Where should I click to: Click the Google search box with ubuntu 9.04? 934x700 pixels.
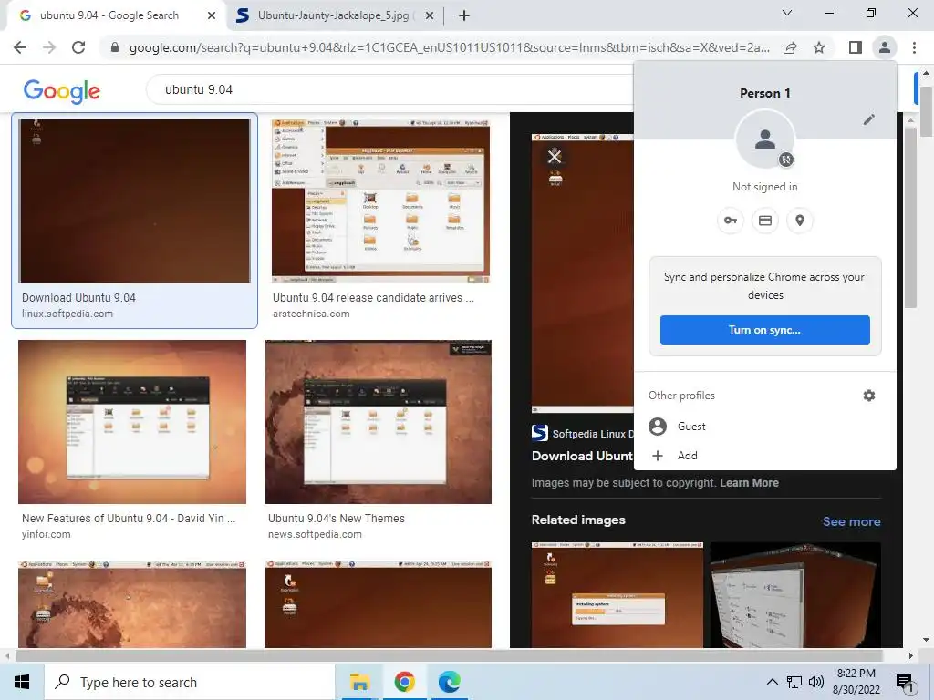[x=390, y=90]
